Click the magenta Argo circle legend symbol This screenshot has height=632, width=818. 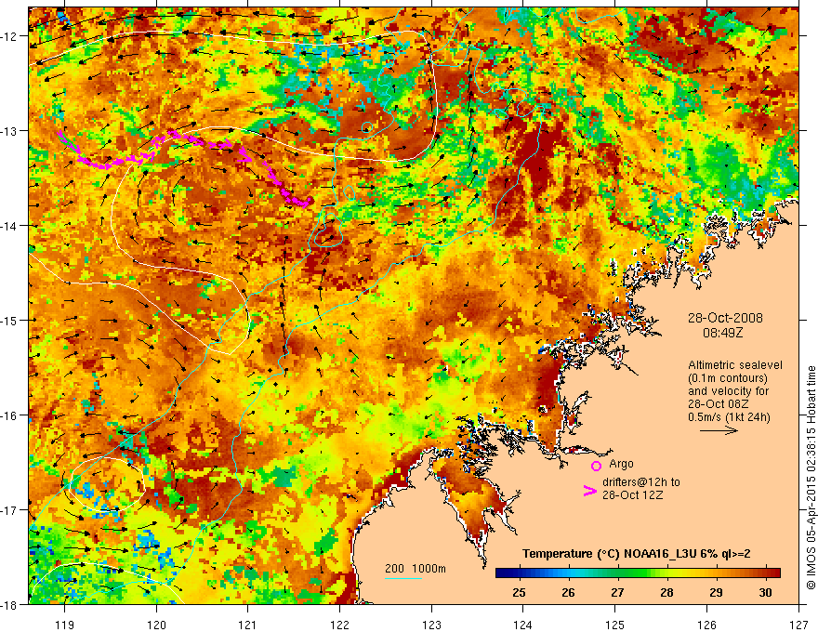(x=596, y=466)
